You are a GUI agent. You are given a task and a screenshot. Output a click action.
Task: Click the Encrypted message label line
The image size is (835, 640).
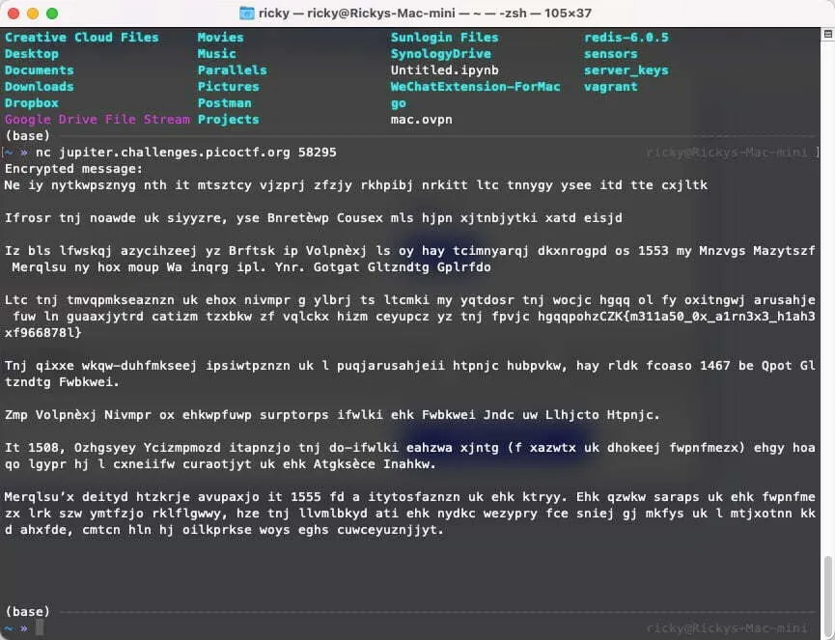coord(72,169)
